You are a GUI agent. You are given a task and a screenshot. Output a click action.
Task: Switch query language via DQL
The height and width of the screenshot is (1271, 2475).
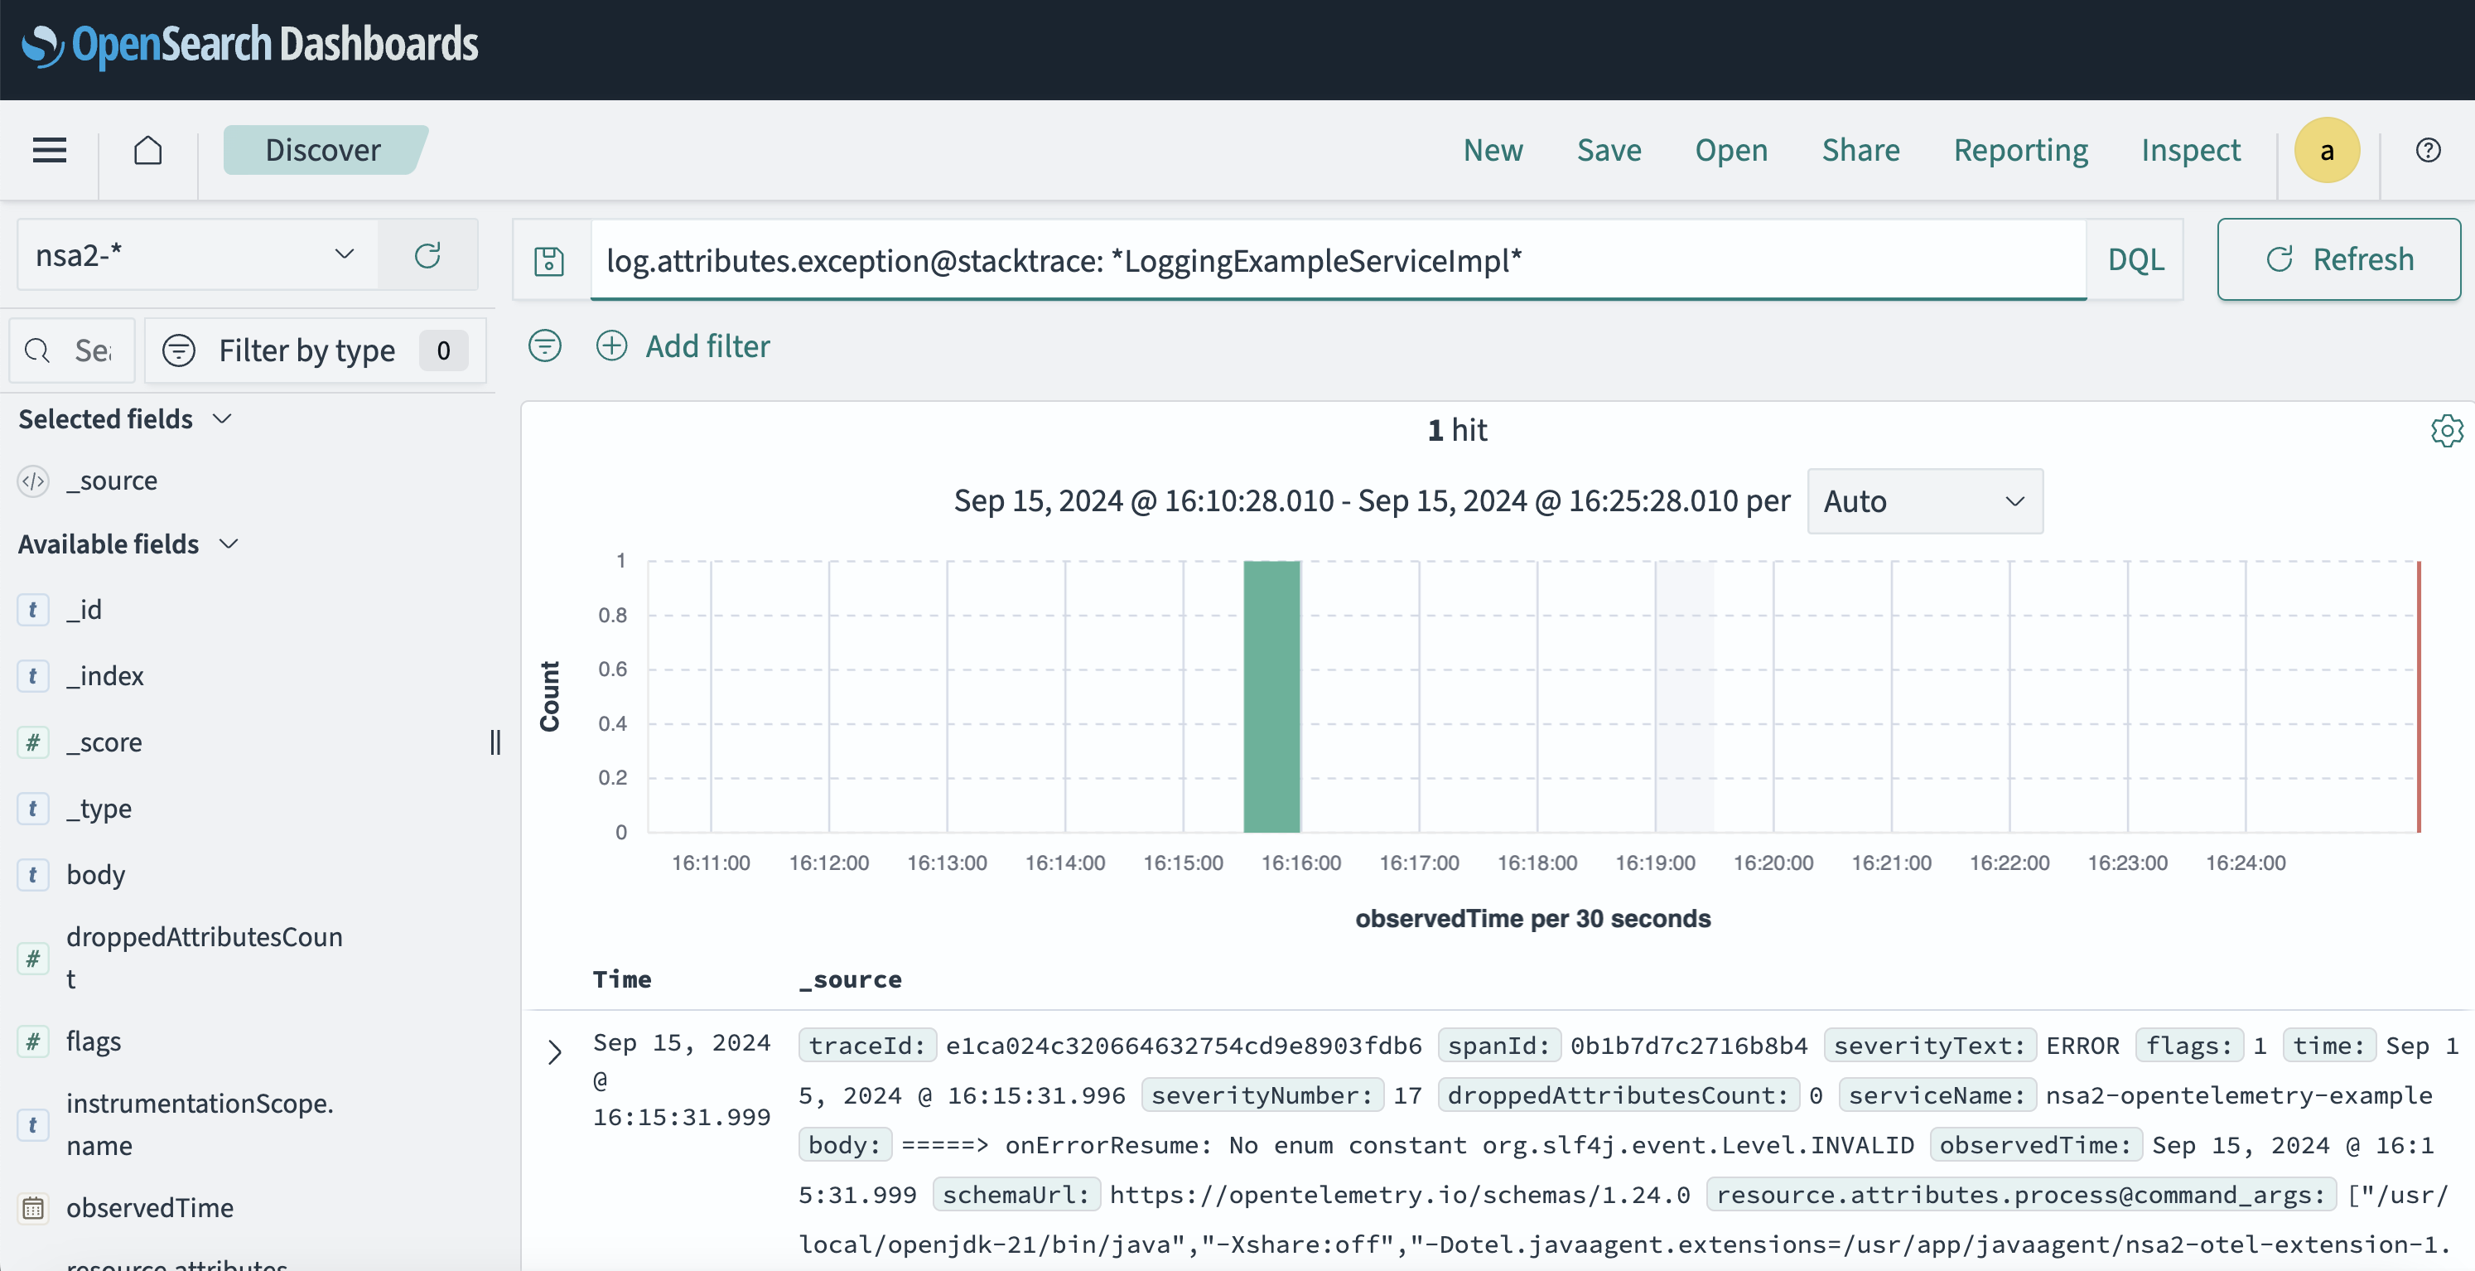click(x=2135, y=259)
